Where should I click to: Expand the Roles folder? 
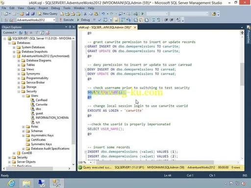24,127
